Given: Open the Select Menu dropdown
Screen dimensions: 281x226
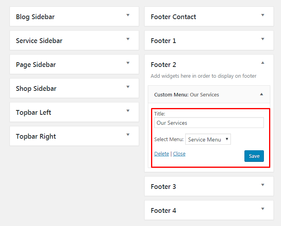Looking at the screenshot, I should [x=208, y=140].
